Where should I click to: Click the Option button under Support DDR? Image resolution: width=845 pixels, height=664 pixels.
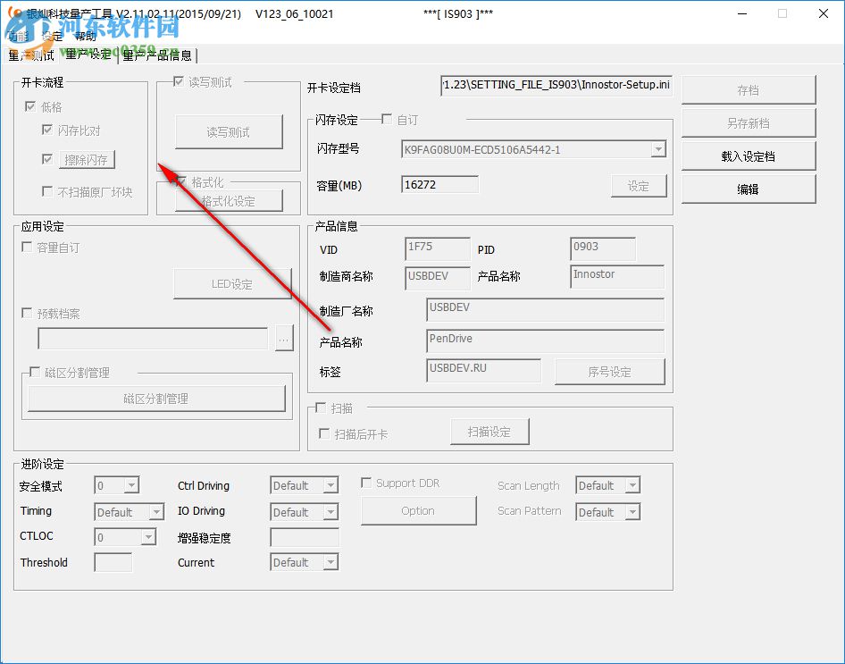click(x=418, y=510)
